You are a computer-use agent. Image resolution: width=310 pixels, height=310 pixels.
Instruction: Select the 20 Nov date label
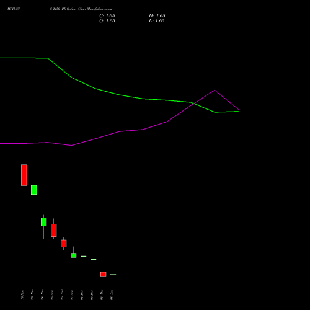pyautogui.click(x=32, y=295)
